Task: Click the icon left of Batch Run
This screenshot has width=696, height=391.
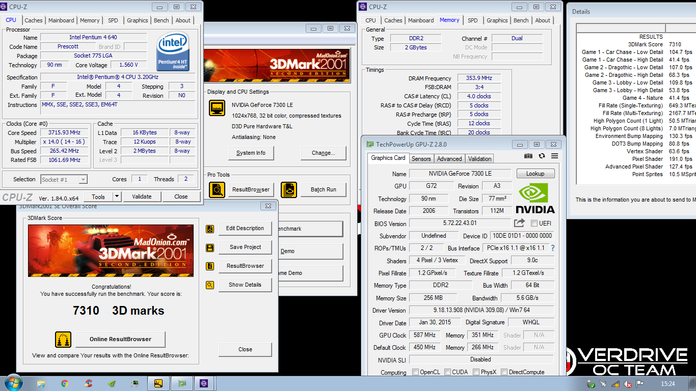Action: coord(288,189)
